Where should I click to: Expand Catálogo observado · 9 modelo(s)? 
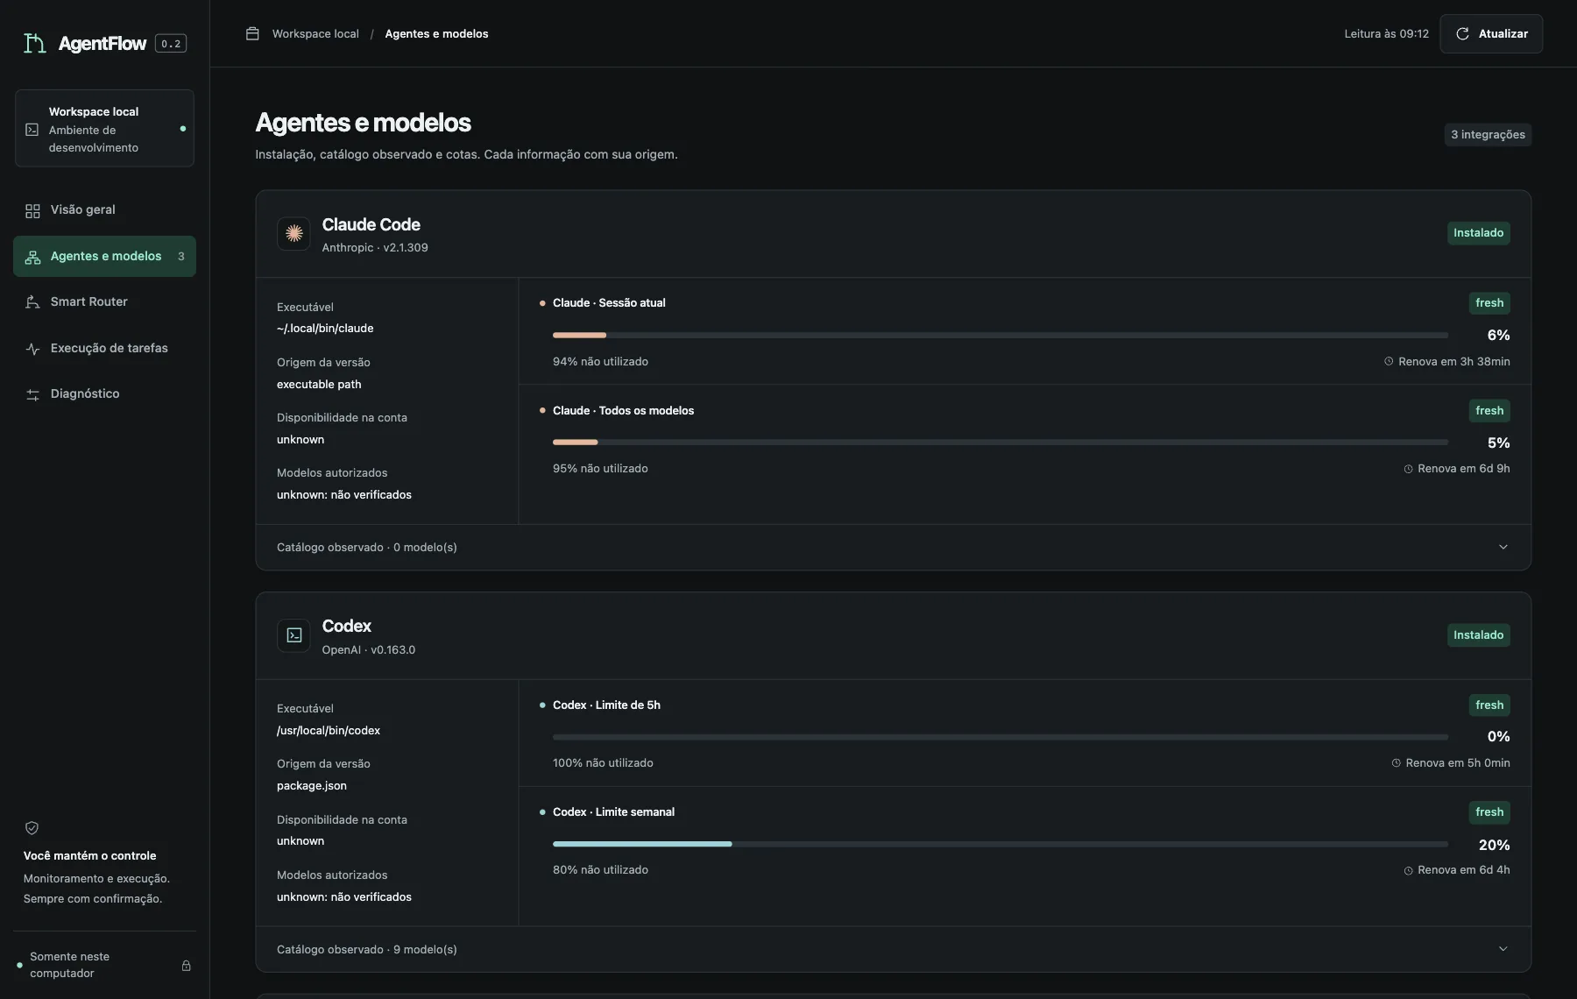tap(893, 950)
